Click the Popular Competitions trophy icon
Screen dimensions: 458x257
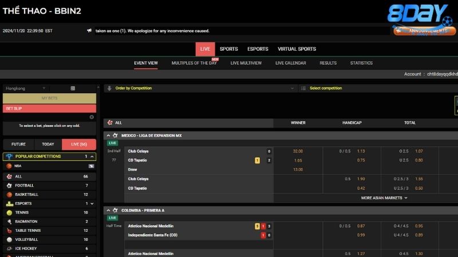tap(9, 156)
